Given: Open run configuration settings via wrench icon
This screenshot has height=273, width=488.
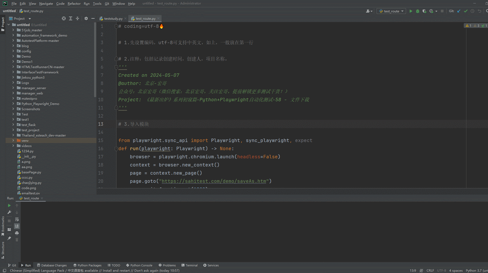Looking at the screenshot, I should [x=9, y=212].
